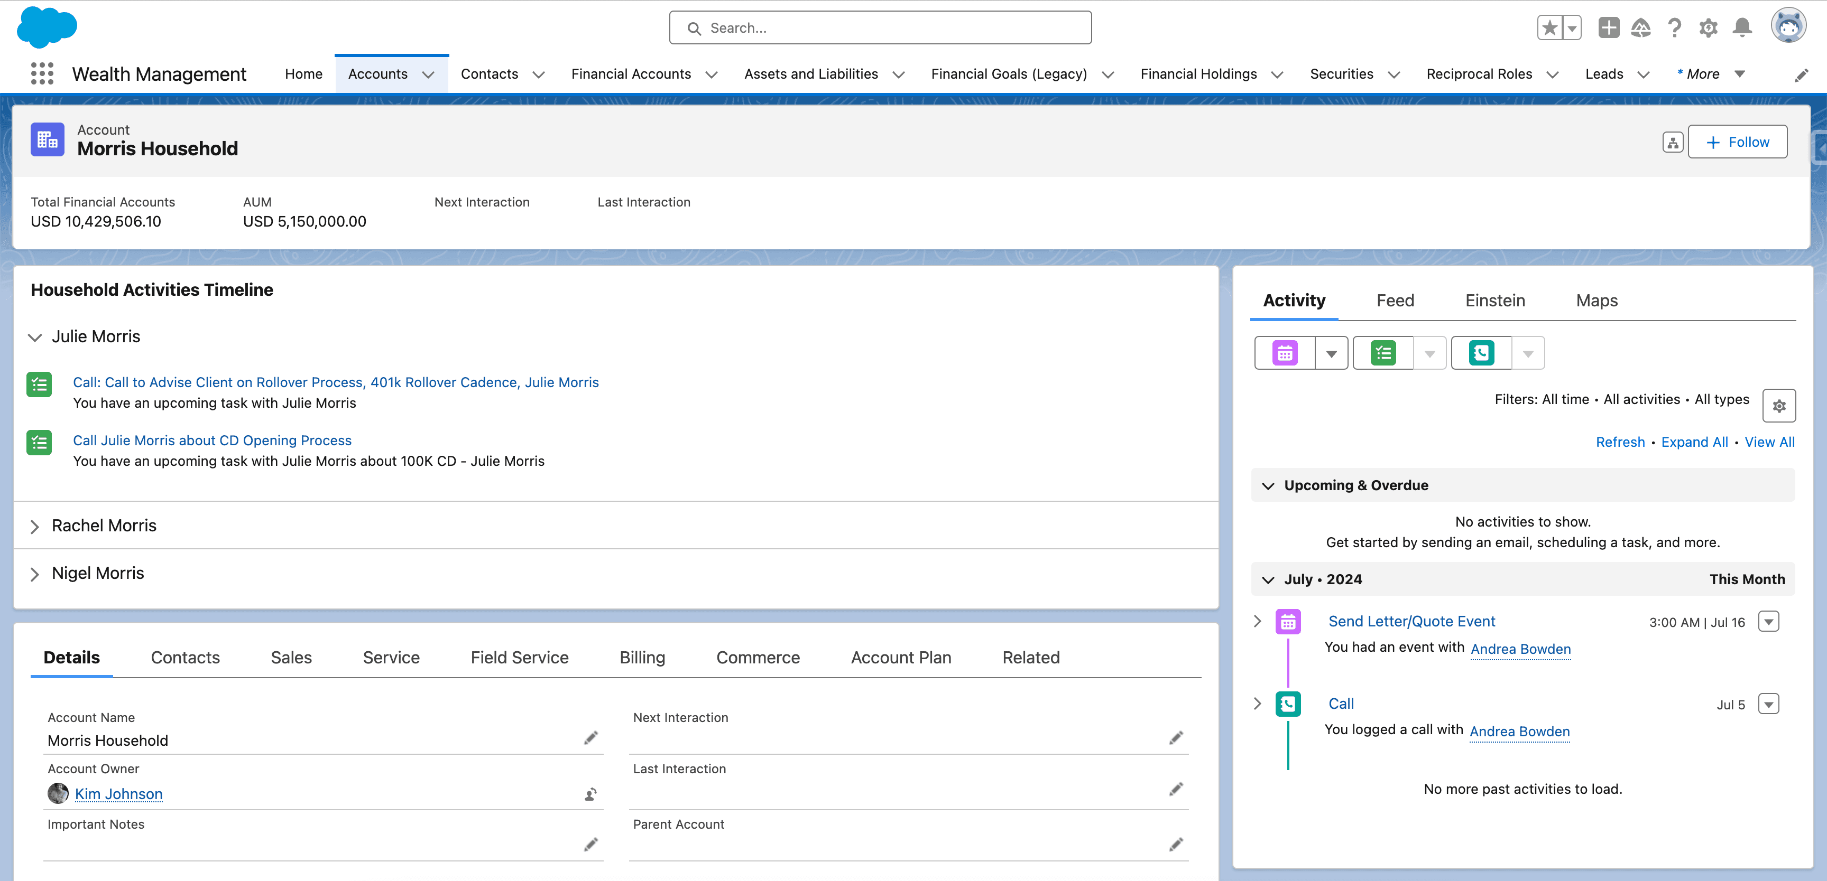Image resolution: width=1827 pixels, height=881 pixels.
Task: Collapse the Julie Morris timeline section
Action: [x=34, y=338]
